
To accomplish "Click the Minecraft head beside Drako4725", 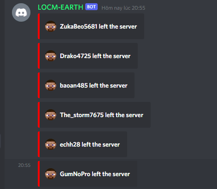I will [x=51, y=56].
